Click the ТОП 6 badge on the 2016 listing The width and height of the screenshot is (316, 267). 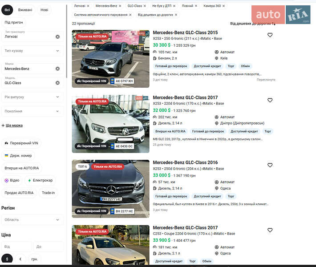pos(82,166)
